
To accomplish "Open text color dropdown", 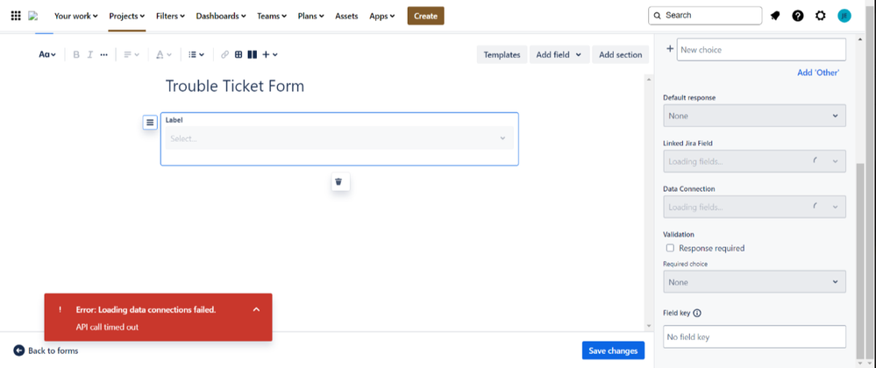I will pyautogui.click(x=163, y=54).
